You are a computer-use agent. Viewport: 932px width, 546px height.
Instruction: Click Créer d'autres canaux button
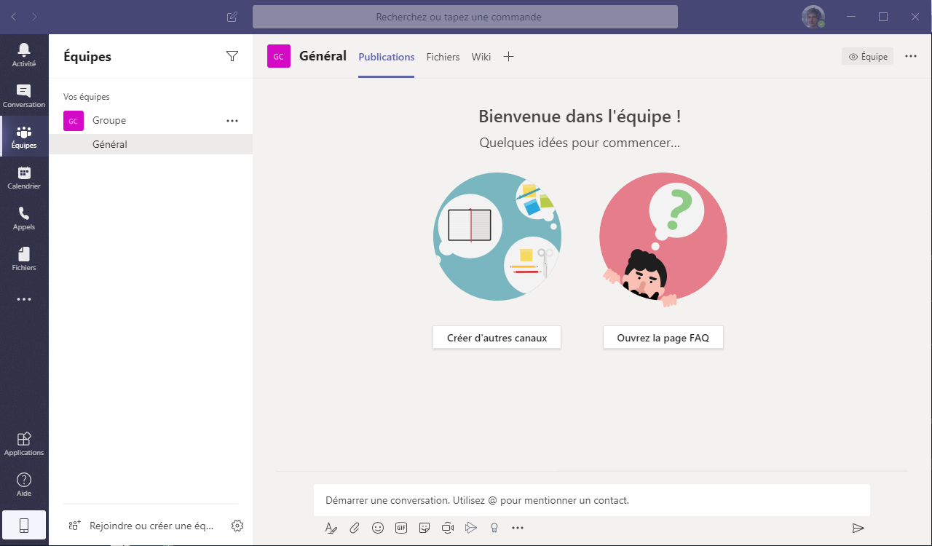point(497,338)
